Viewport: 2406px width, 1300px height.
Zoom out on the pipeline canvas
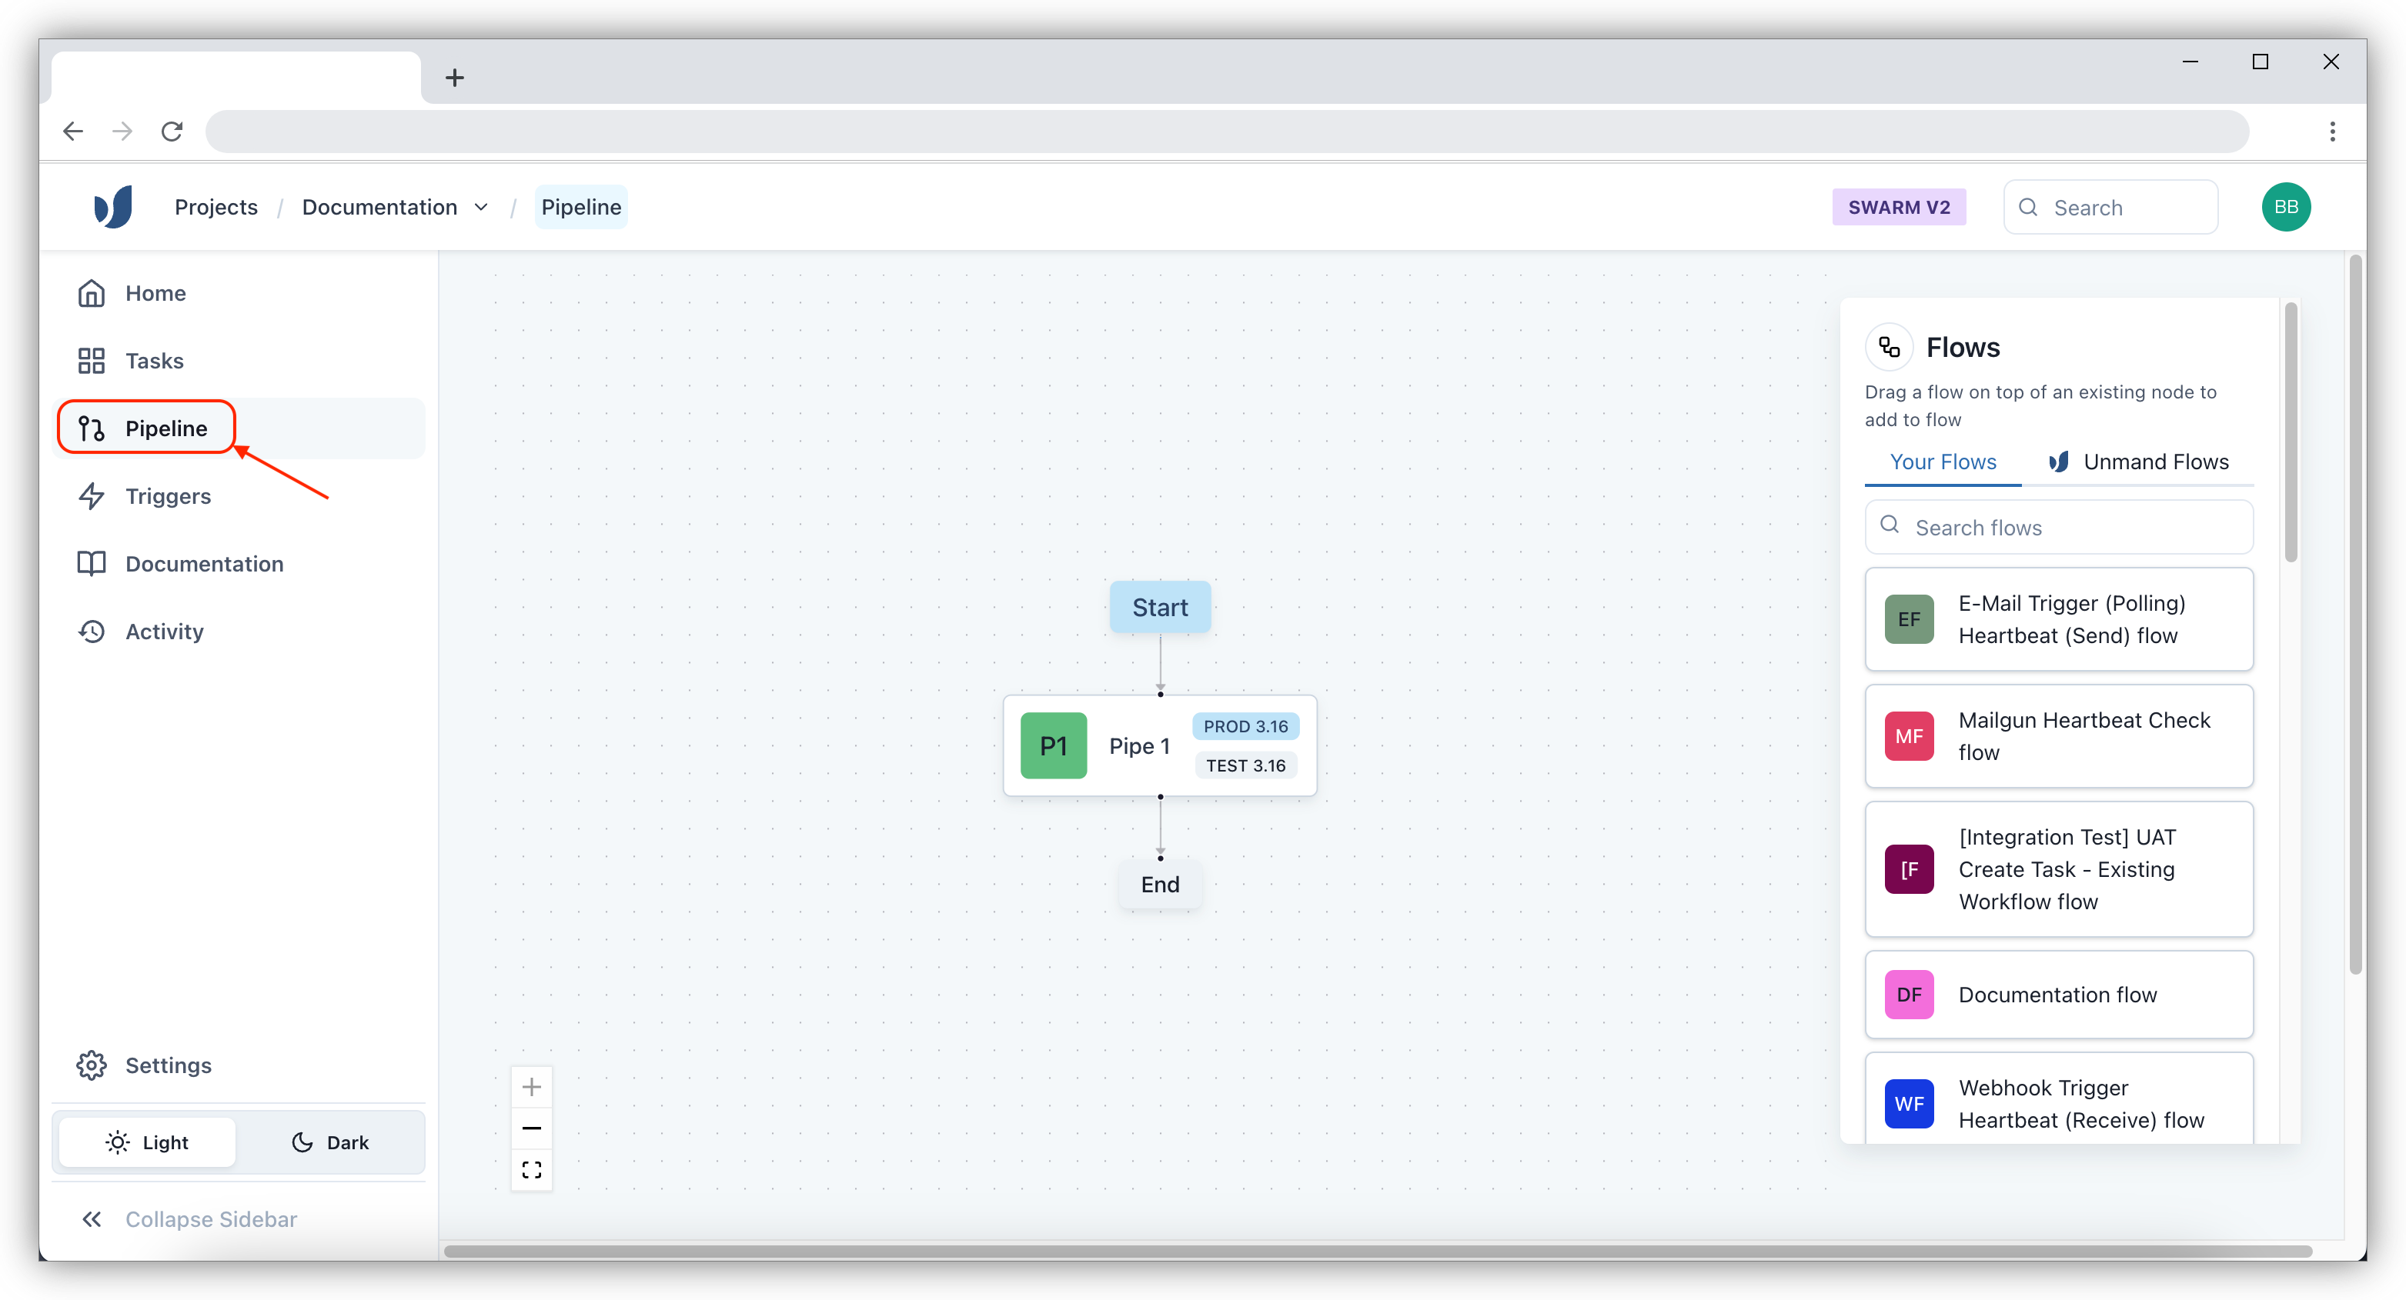(531, 1128)
